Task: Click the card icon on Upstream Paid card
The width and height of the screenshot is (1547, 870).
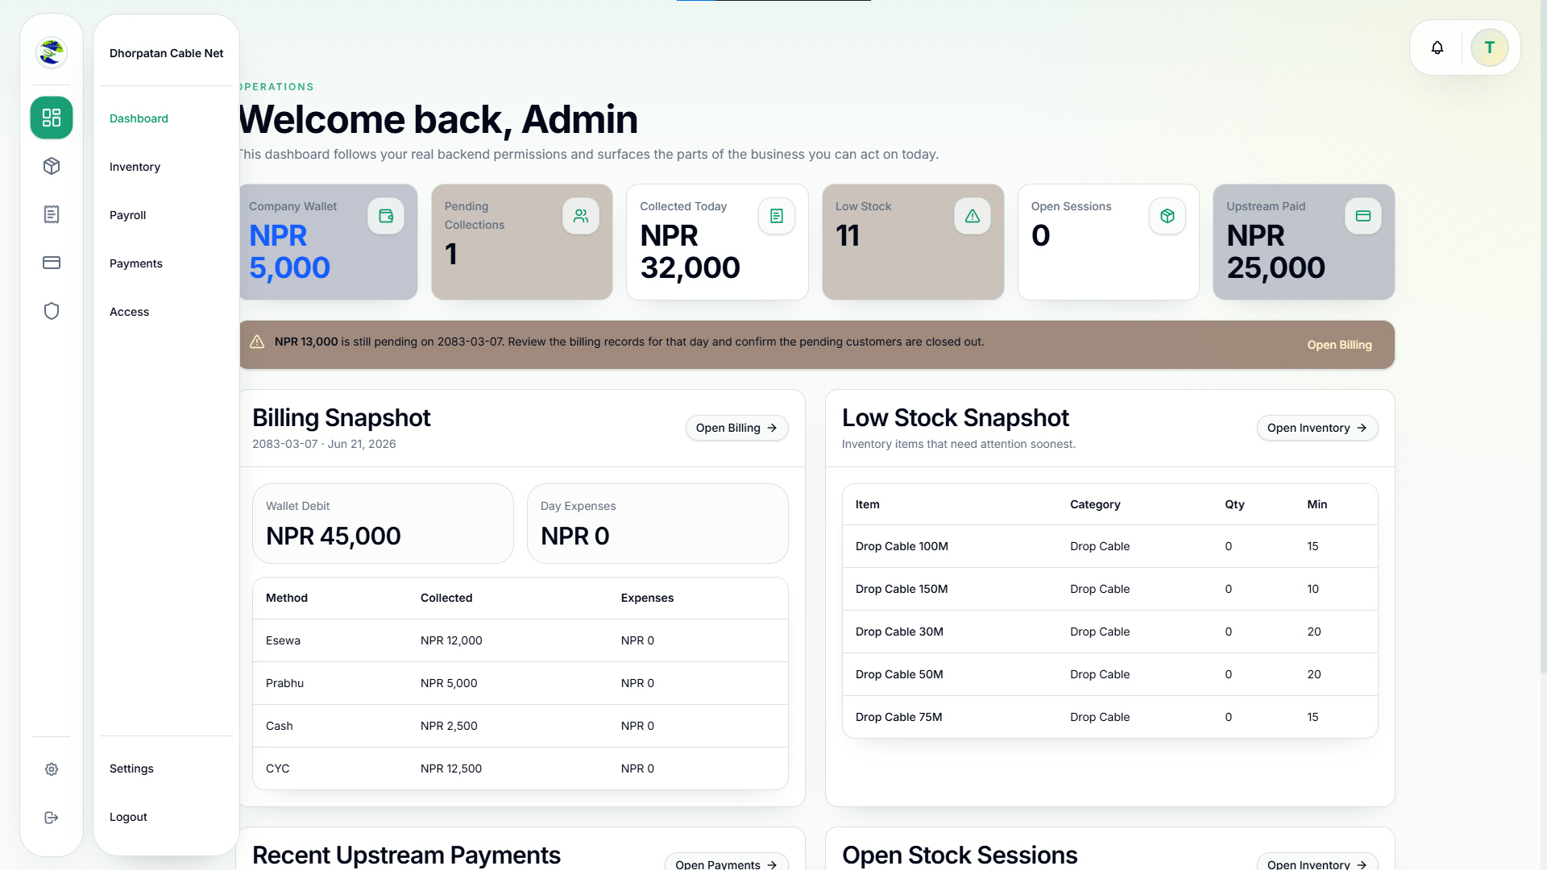Action: click(x=1363, y=216)
